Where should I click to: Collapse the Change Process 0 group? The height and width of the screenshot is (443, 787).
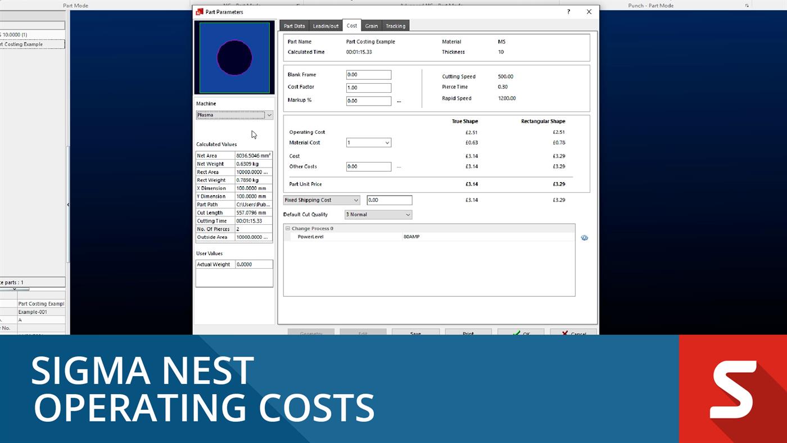(x=288, y=228)
